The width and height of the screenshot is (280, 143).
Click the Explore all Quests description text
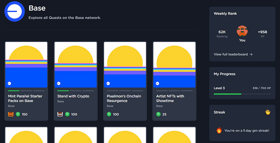(65, 18)
